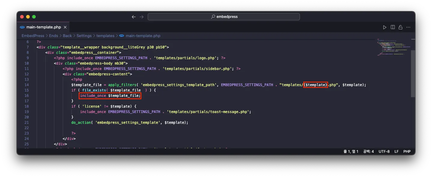Image resolution: width=432 pixels, height=177 pixels.
Task: Open the main-template.php breadcrumb item
Action: coord(143,36)
